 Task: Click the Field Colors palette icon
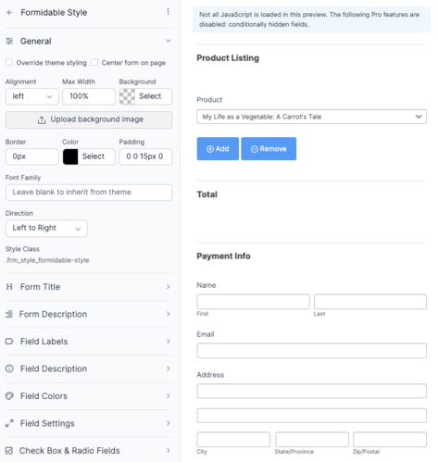point(9,395)
